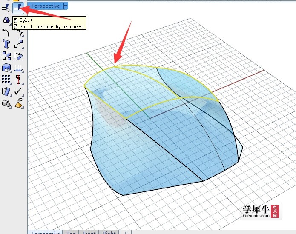
Task: Select the Trim tool icon
Action: [6, 8]
